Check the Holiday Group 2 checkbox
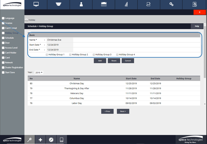This screenshot has height=144, width=207. (x=70, y=55)
